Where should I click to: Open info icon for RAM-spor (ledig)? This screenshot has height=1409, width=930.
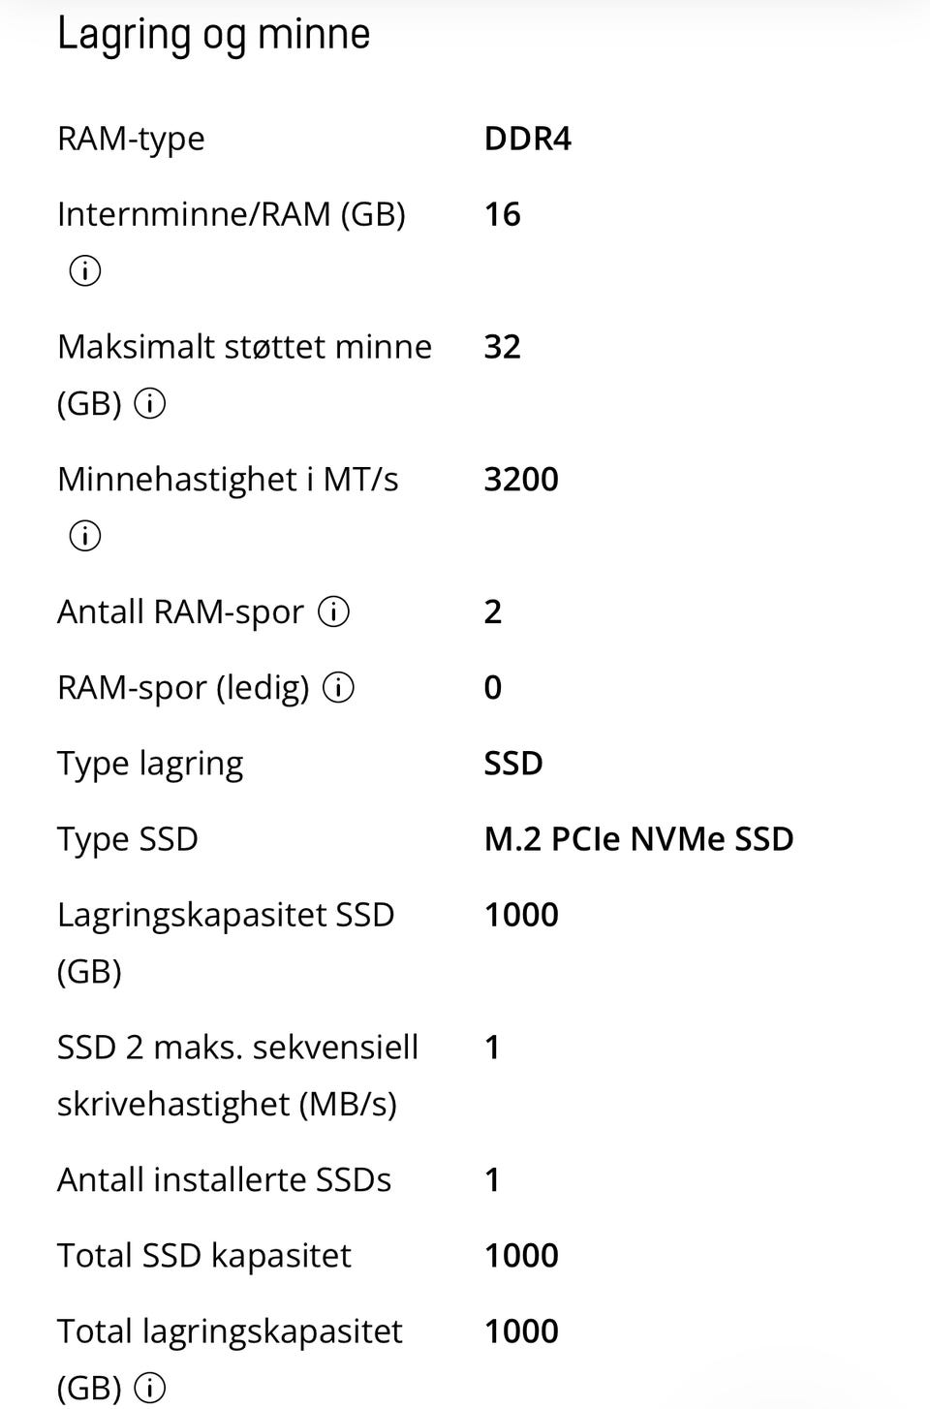(x=338, y=688)
